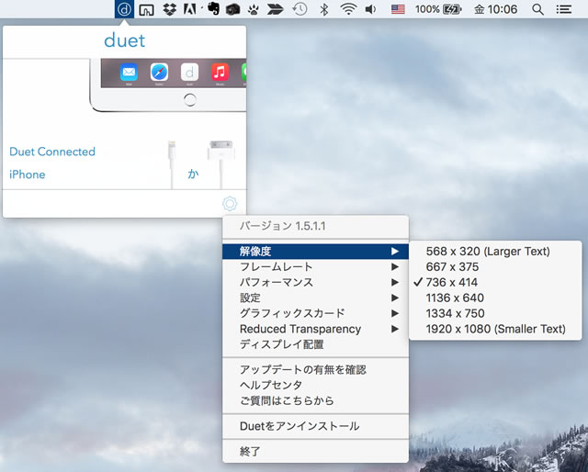This screenshot has width=588, height=472.
Task: Click the paw print menu bar icon
Action: (254, 9)
